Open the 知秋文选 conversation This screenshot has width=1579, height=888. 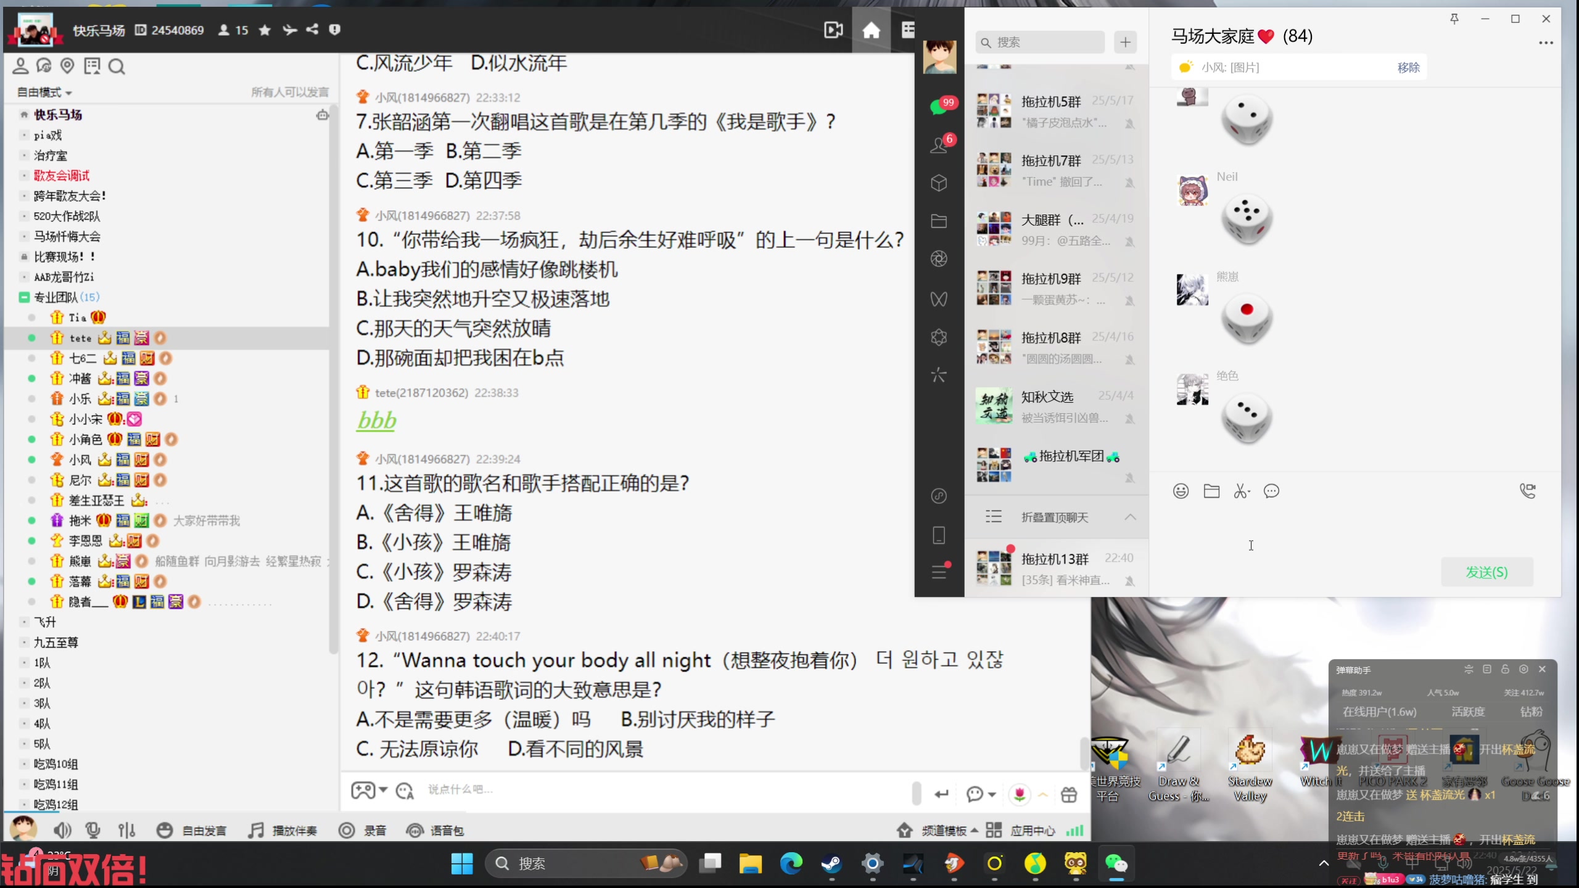coord(1057,406)
